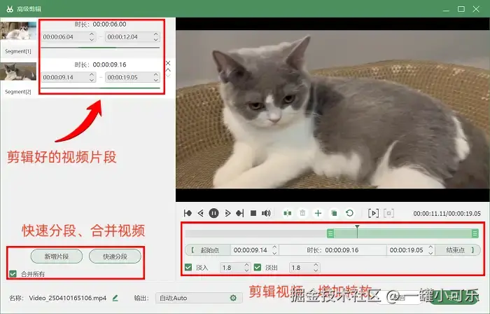This screenshot has width=490, height=314.
Task: Click the grayed bracket stop-segment icon
Action: coord(388,213)
